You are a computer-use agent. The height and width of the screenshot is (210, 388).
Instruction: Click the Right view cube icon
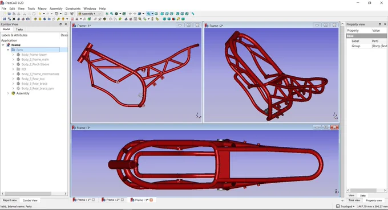pyautogui.click(x=171, y=14)
